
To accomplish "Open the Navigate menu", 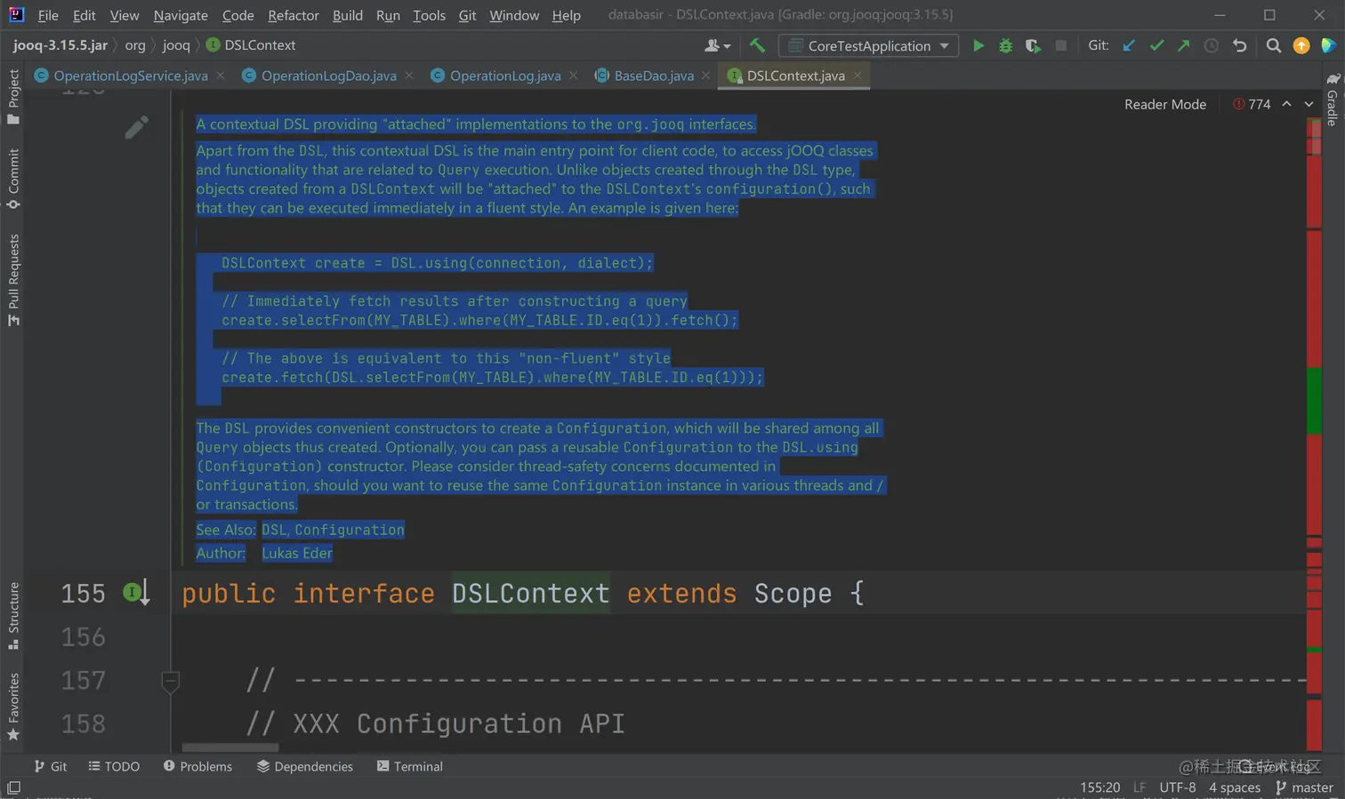I will tap(181, 15).
